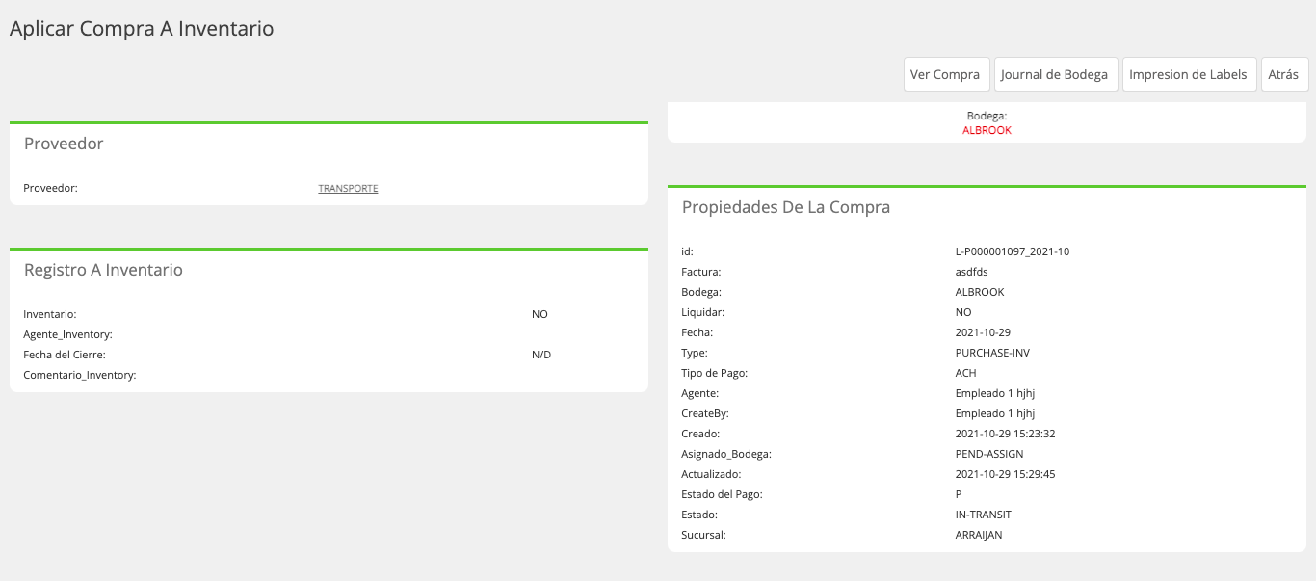Click the Proveedor panel heading
Image resolution: width=1316 pixels, height=581 pixels.
point(64,144)
